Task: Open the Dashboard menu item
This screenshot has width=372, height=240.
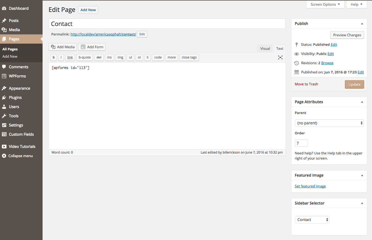Action: click(21, 8)
